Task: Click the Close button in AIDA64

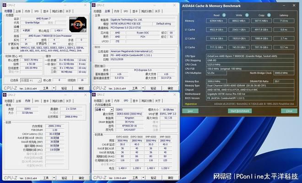Action: click(289, 111)
